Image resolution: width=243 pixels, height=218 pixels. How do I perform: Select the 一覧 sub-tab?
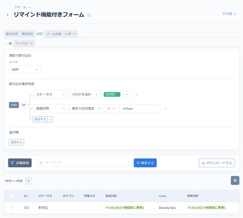(9, 43)
